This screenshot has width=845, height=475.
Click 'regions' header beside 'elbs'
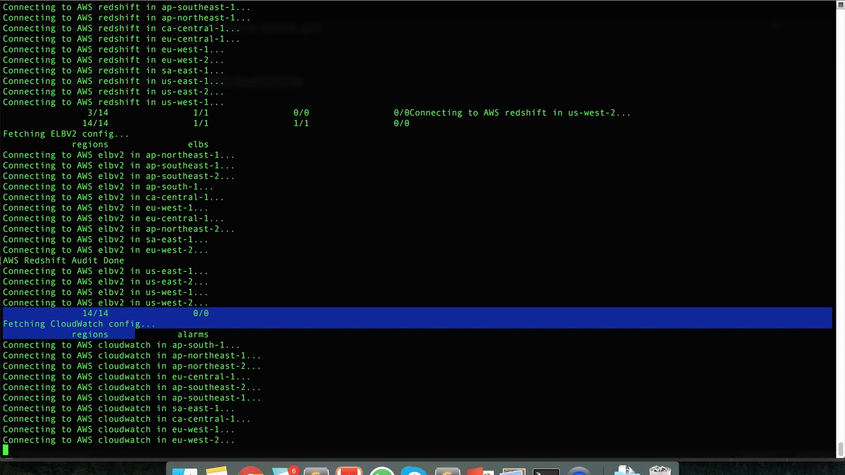[x=90, y=144]
